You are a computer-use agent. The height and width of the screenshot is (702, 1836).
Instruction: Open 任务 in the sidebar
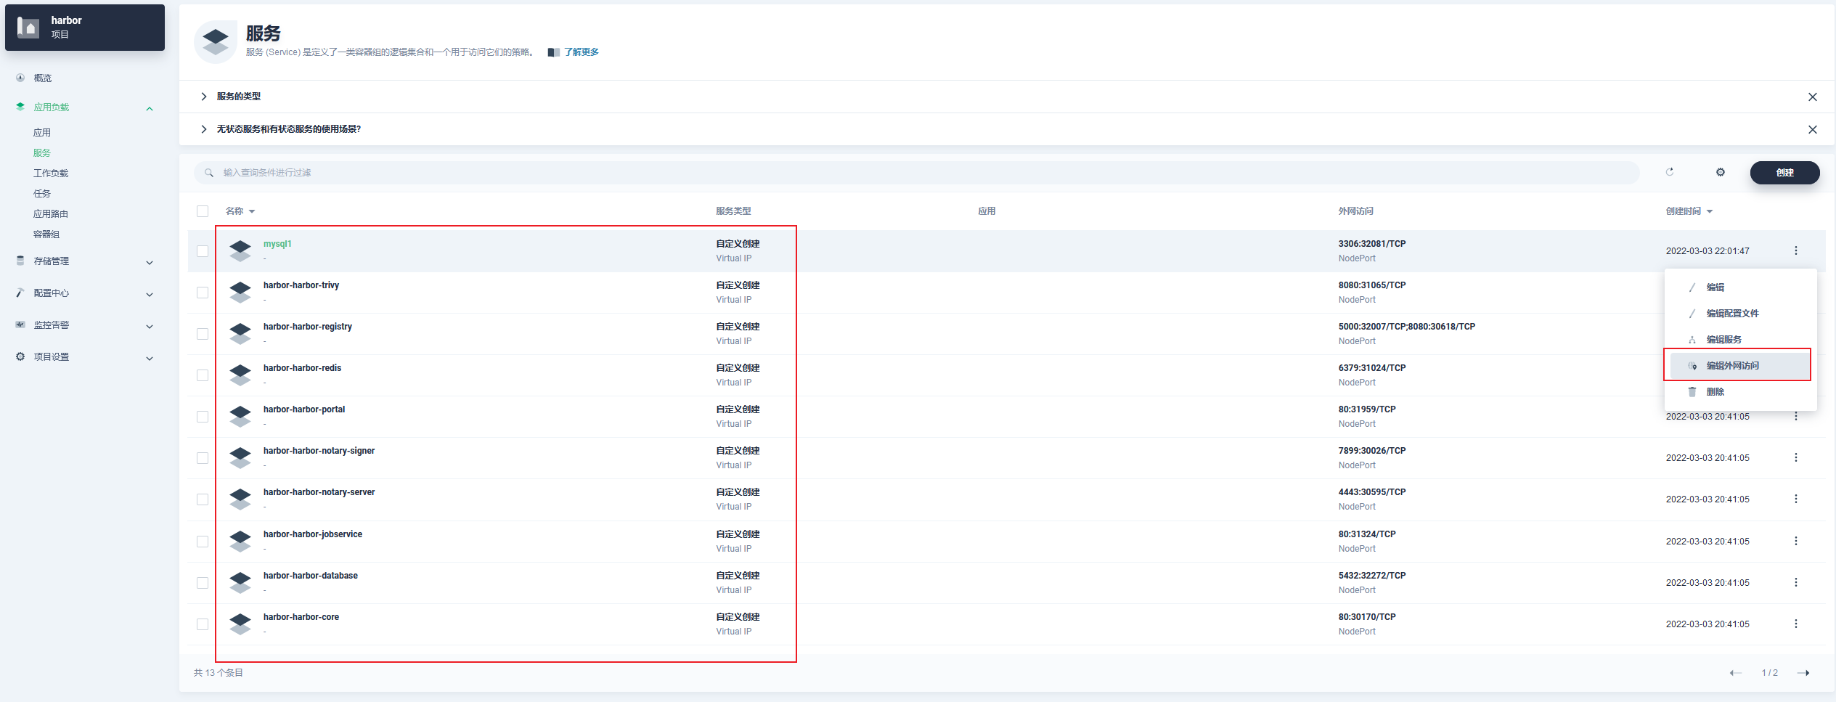(x=42, y=194)
